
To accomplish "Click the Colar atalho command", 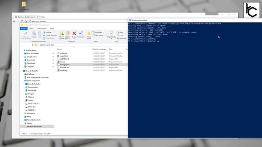I will tap(49, 38).
